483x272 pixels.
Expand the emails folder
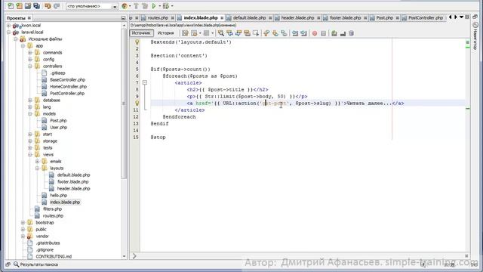pos(37,161)
